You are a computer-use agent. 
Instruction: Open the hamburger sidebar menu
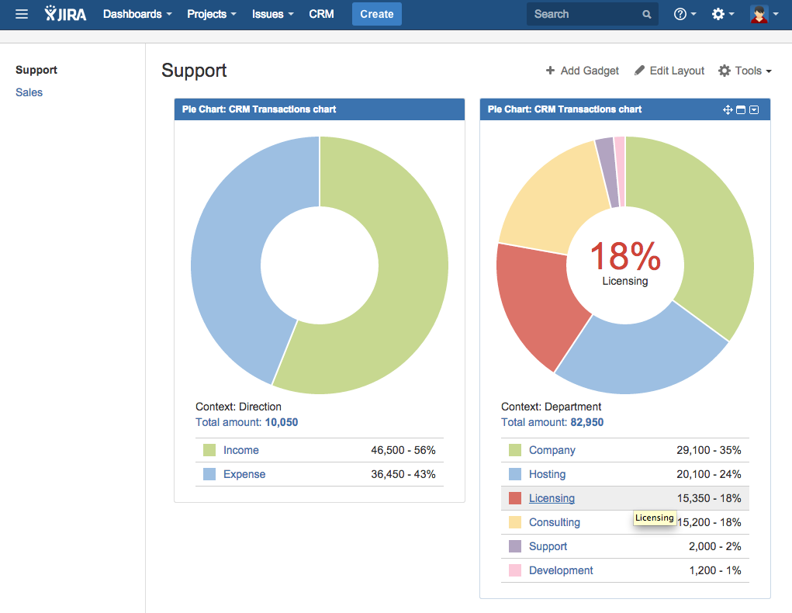click(x=22, y=14)
